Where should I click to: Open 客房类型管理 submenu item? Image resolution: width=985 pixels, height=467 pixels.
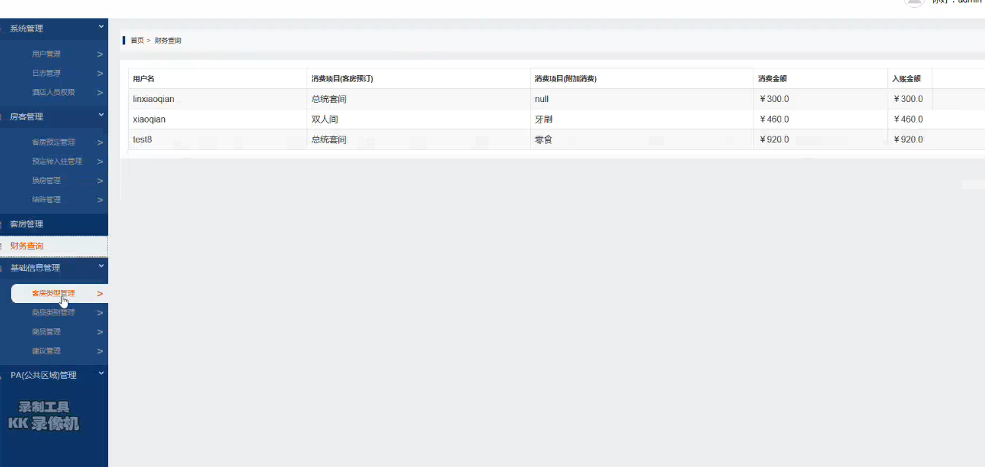[53, 293]
